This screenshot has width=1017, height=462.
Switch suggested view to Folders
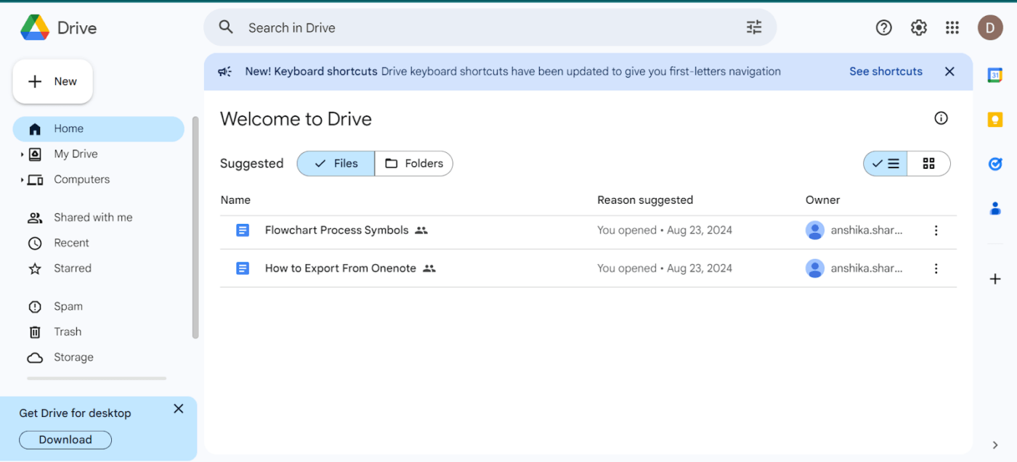[414, 163]
